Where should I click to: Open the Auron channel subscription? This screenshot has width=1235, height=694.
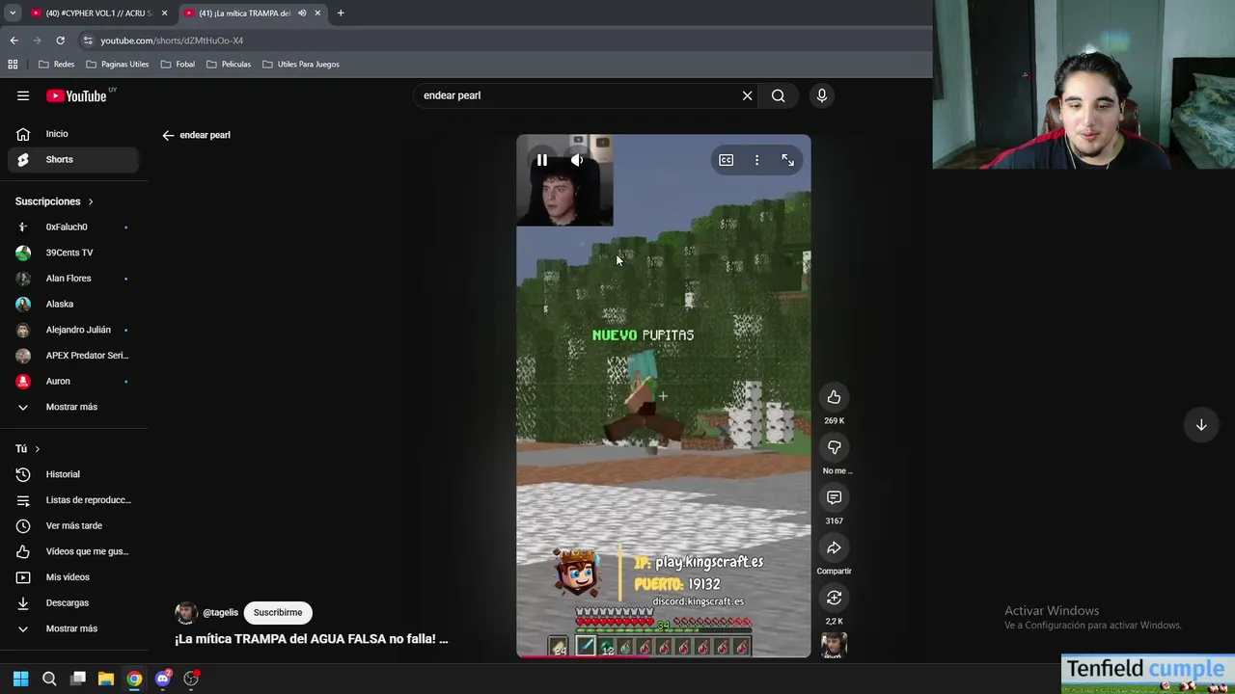click(x=74, y=381)
